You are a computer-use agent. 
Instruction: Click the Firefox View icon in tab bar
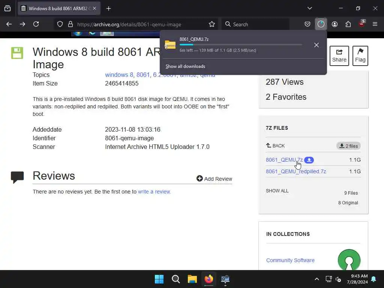[x=7, y=8]
